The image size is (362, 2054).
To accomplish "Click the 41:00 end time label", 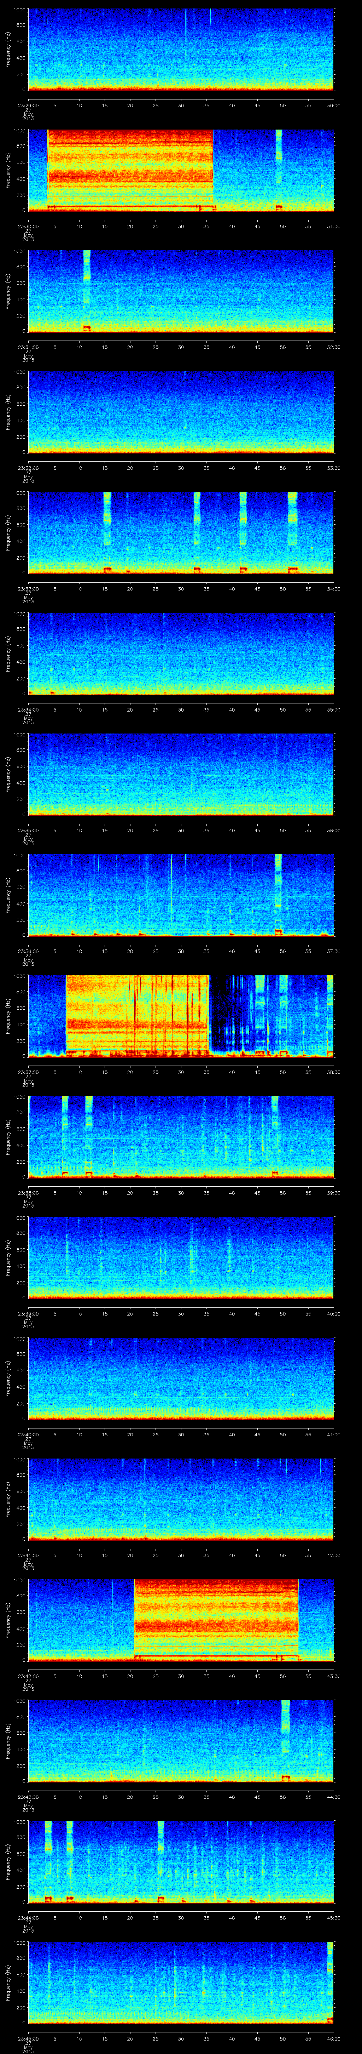I will pyautogui.click(x=334, y=1434).
